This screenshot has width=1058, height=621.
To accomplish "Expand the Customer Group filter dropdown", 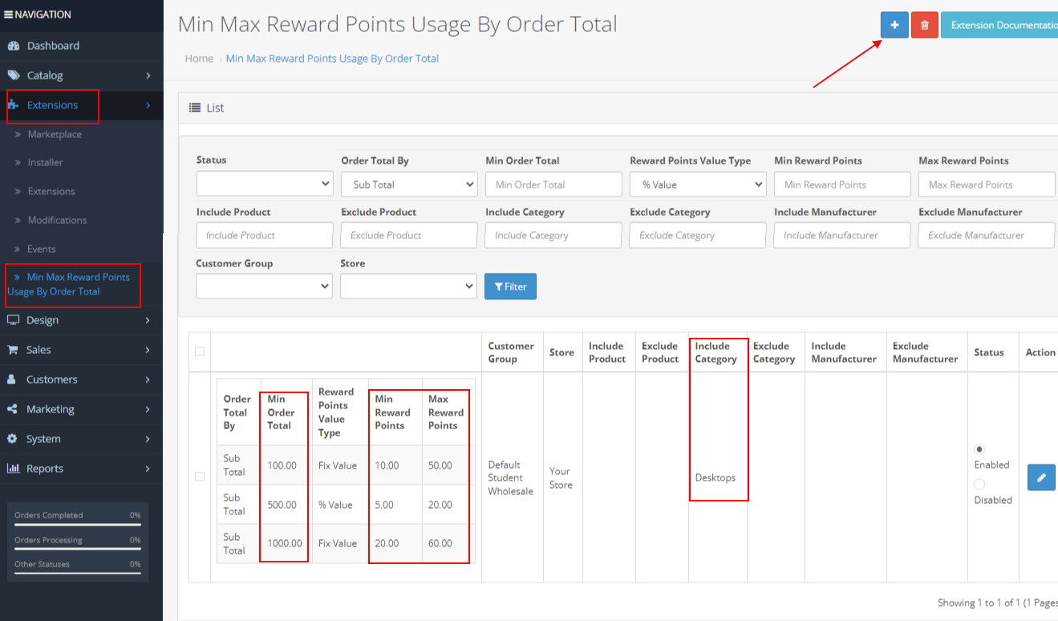I will point(264,286).
